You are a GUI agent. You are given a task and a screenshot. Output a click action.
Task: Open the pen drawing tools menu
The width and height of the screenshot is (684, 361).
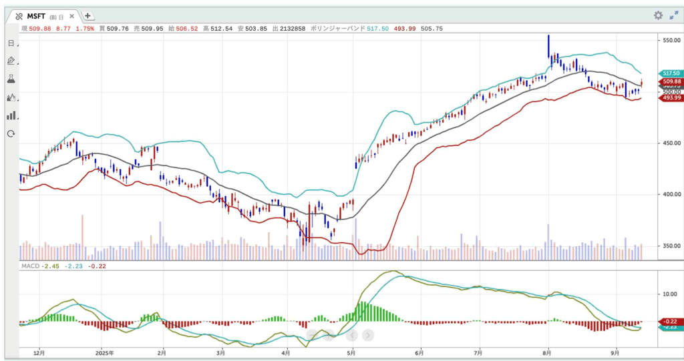pyautogui.click(x=11, y=61)
